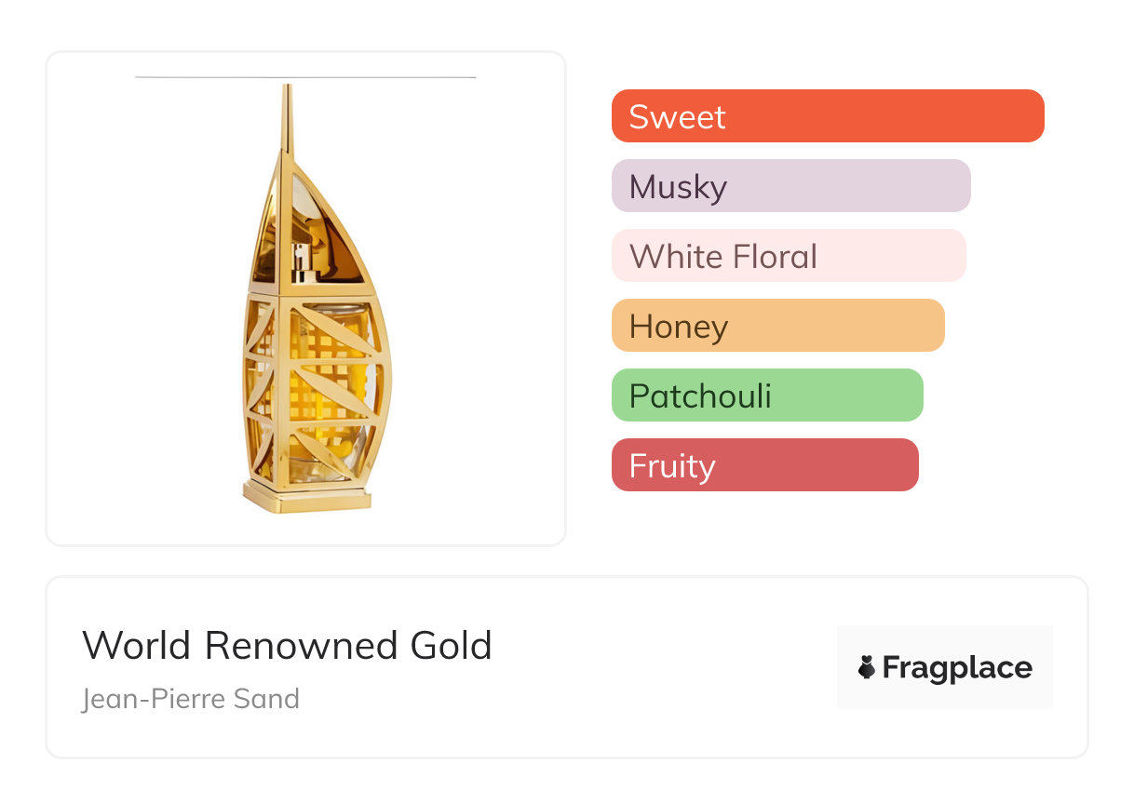The width and height of the screenshot is (1134, 804).
Task: Click the "White Floral" text label
Action: coord(722,256)
